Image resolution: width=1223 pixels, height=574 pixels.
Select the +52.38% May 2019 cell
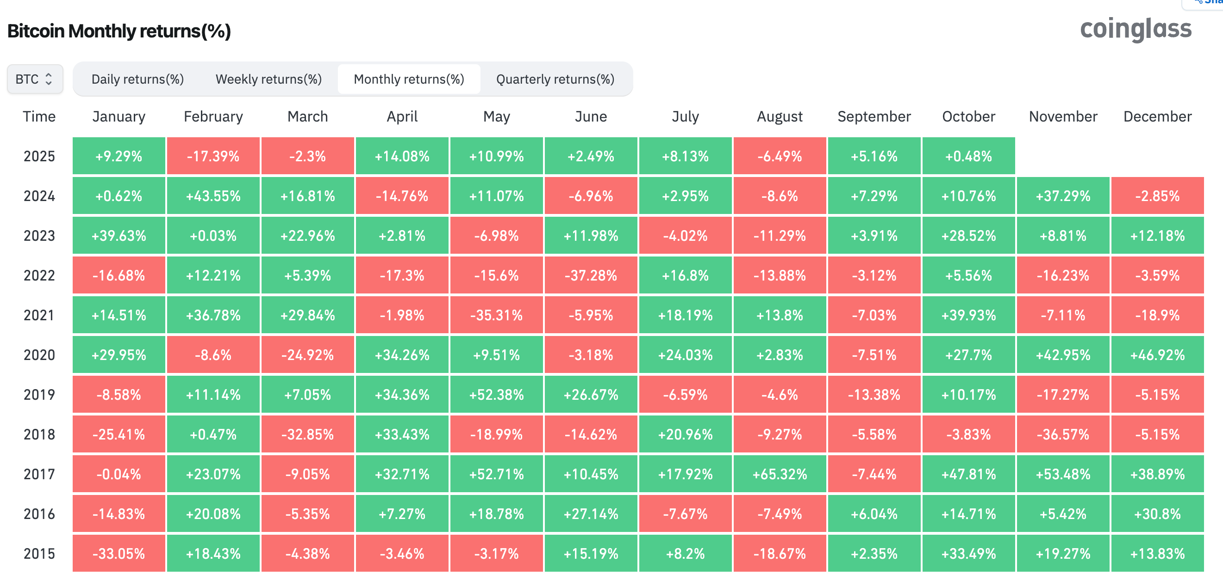pos(497,394)
